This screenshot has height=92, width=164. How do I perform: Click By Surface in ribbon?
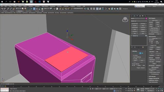(x=19, y=13)
